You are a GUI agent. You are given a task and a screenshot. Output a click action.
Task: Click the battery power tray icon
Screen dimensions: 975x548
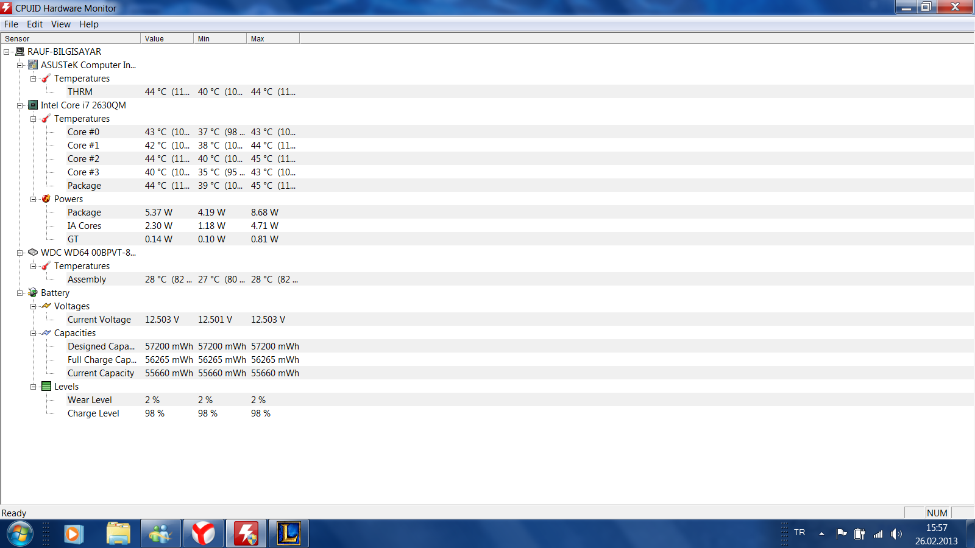(859, 534)
